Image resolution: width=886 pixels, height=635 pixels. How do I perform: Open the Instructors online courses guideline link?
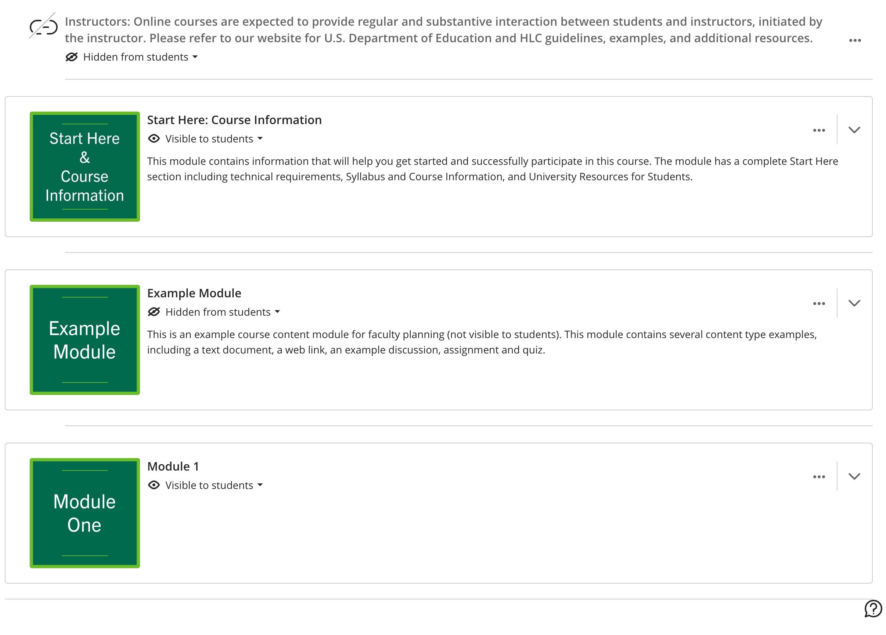pos(443,30)
